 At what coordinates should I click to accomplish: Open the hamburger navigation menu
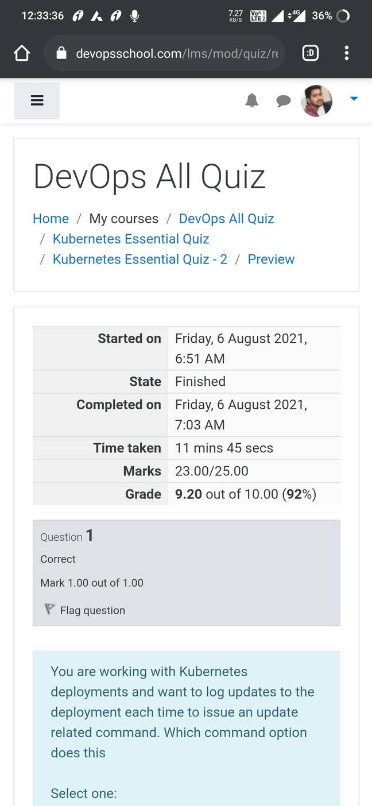37,100
